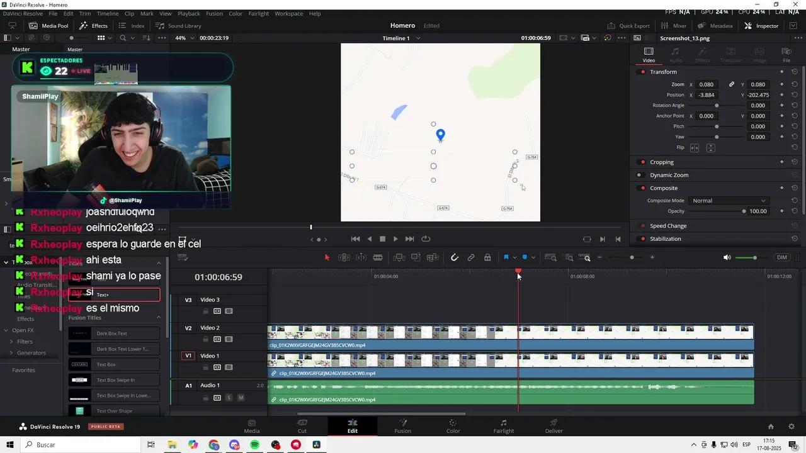Mute the Audio 1 track

click(241, 398)
